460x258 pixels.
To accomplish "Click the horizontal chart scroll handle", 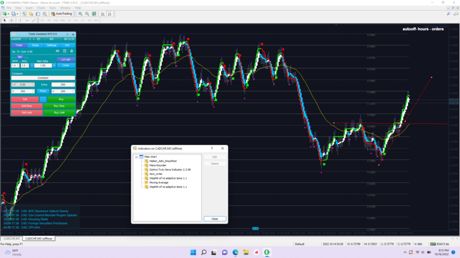I will [256, 229].
